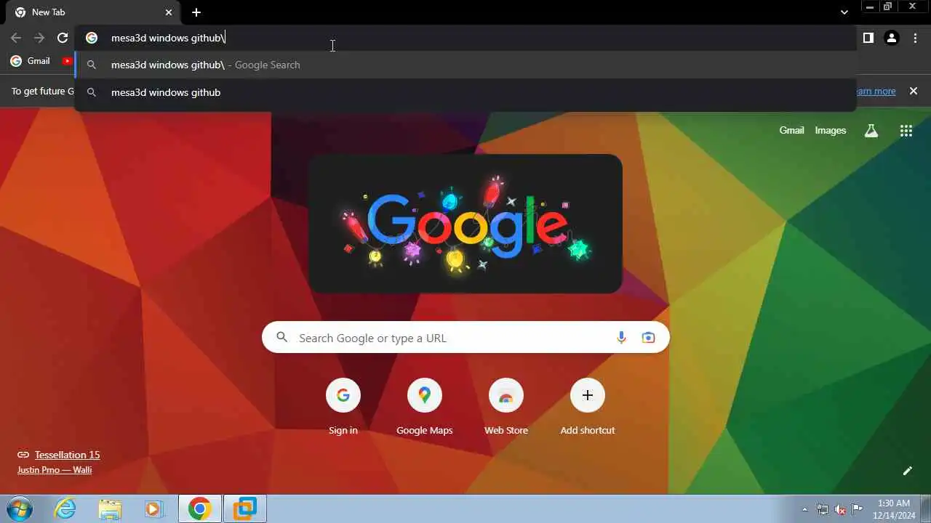The image size is (931, 523).
Task: Open the VirtualBox taskbar icon
Action: (x=245, y=508)
